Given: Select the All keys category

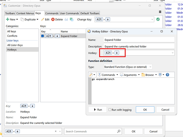Looking at the screenshot, I should (x=22, y=32).
